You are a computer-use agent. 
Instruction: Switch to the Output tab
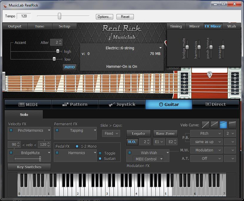(x=15, y=26)
